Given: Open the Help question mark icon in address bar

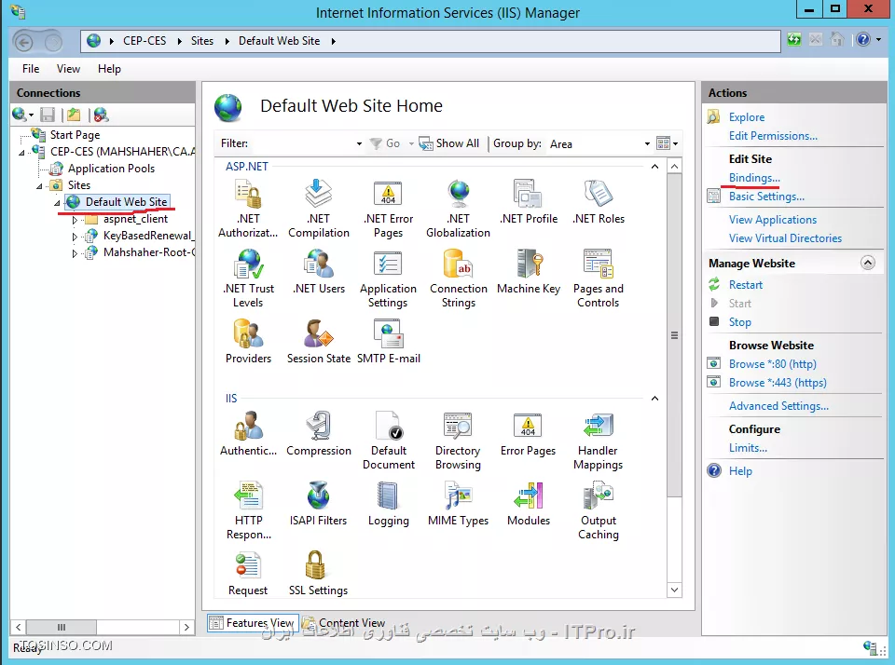Looking at the screenshot, I should pos(863,39).
